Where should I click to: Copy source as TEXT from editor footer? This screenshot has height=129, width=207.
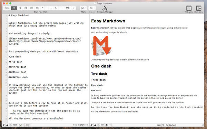click(13, 125)
